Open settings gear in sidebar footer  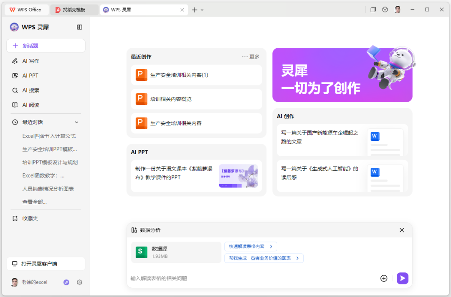(x=80, y=282)
